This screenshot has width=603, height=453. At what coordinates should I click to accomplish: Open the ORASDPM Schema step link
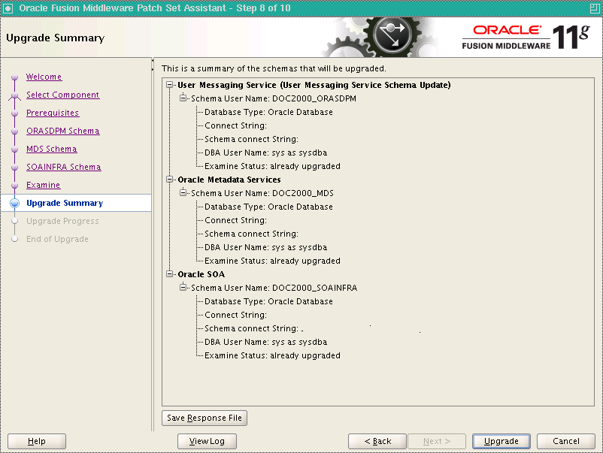pyautogui.click(x=63, y=131)
